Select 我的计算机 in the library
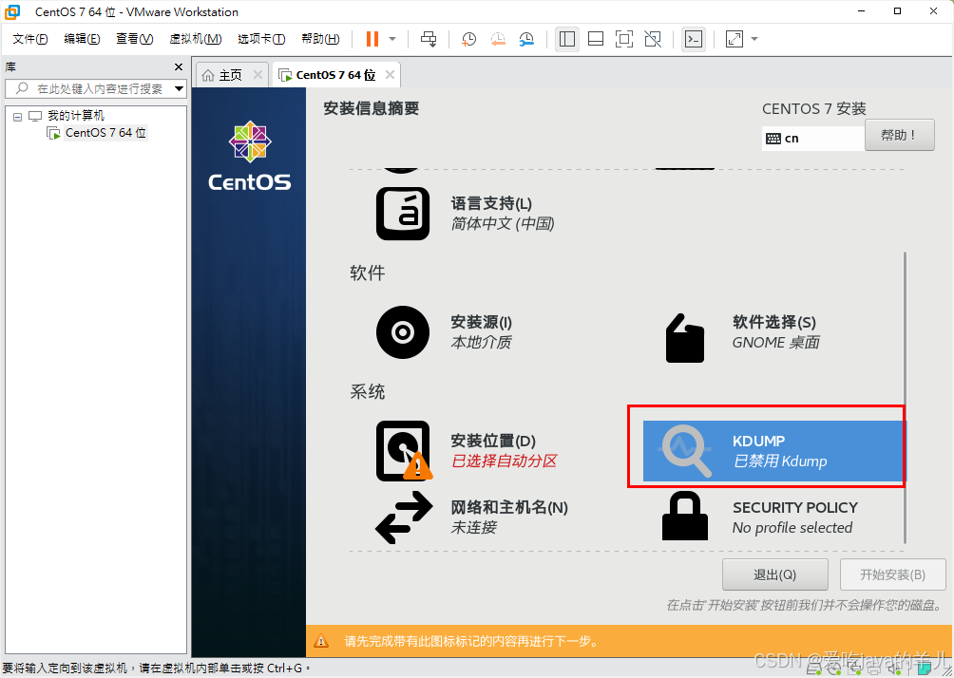This screenshot has width=954, height=678. tap(75, 116)
